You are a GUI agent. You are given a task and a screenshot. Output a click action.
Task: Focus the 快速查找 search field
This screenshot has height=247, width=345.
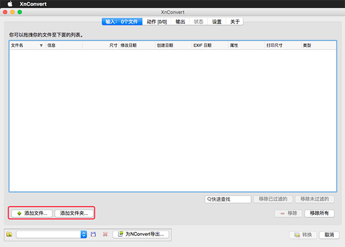228,199
